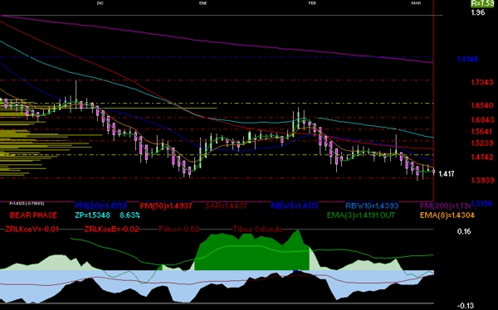498x310 pixels.
Task: Select the 1.5641 price level label
Action: pos(482,131)
